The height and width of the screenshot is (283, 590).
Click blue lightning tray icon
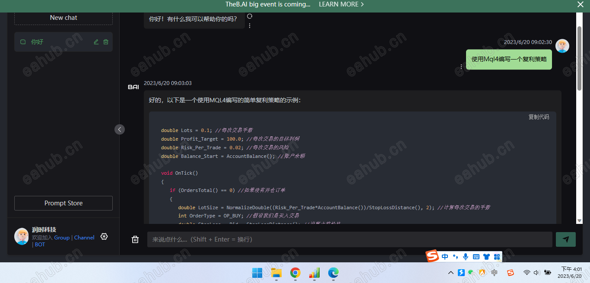(x=461, y=273)
